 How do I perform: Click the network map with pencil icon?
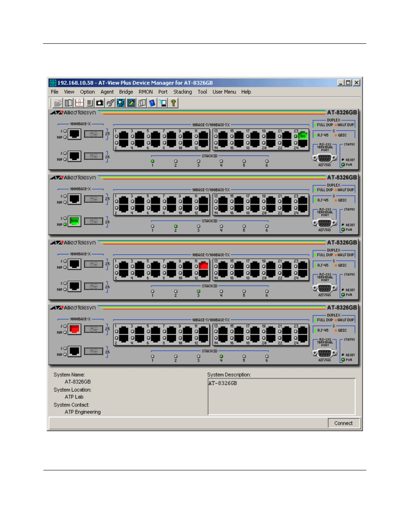click(x=131, y=103)
